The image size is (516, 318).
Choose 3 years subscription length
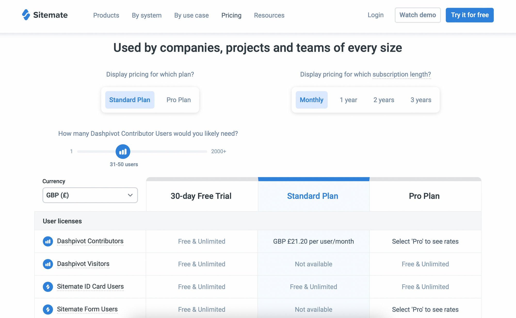tap(421, 100)
